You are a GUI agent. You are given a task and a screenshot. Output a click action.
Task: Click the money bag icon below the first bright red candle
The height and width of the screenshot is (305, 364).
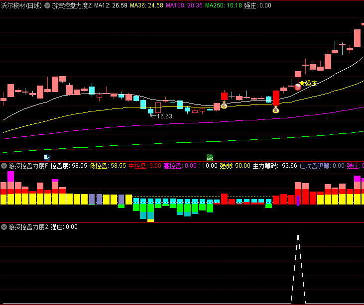pos(224,105)
